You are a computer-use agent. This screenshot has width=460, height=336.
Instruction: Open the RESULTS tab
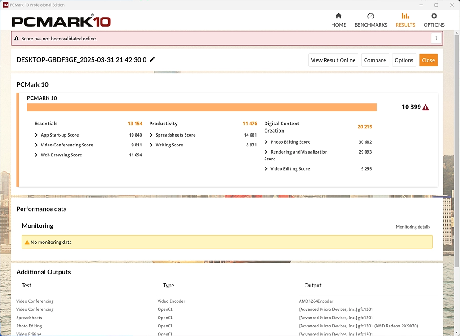click(405, 20)
